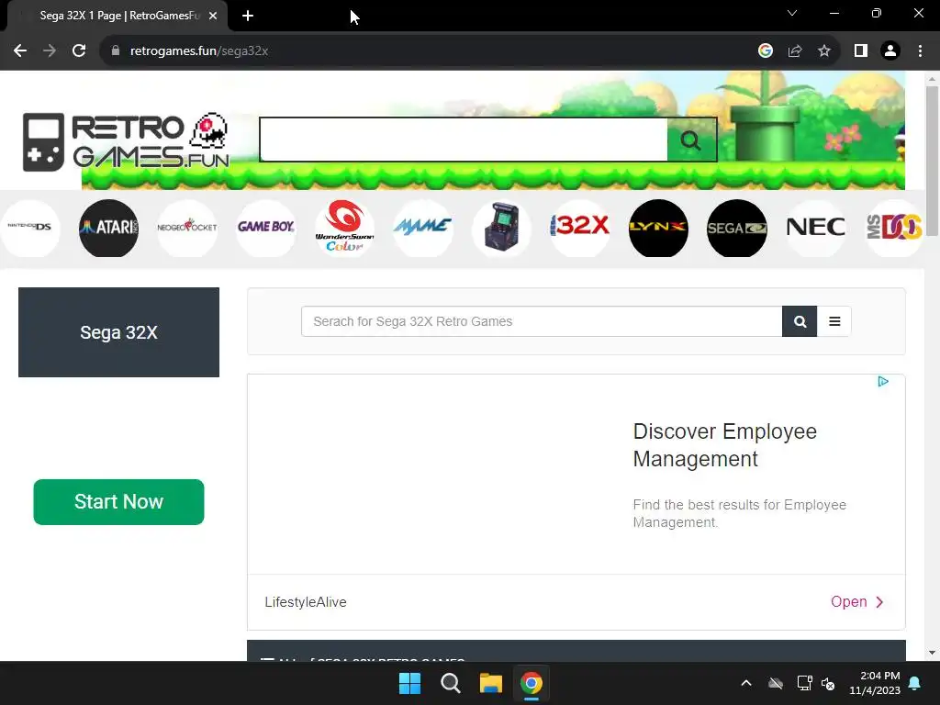Choose the Sega CD console icon
Image resolution: width=940 pixels, height=705 pixels.
[737, 229]
